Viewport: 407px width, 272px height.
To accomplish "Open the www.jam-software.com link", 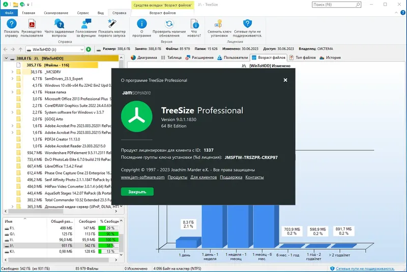I will click(143, 177).
